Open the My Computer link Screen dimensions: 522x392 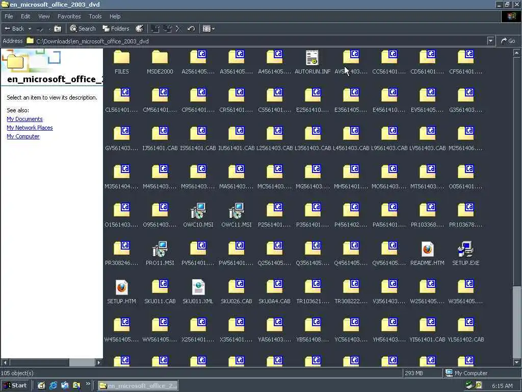pos(23,136)
